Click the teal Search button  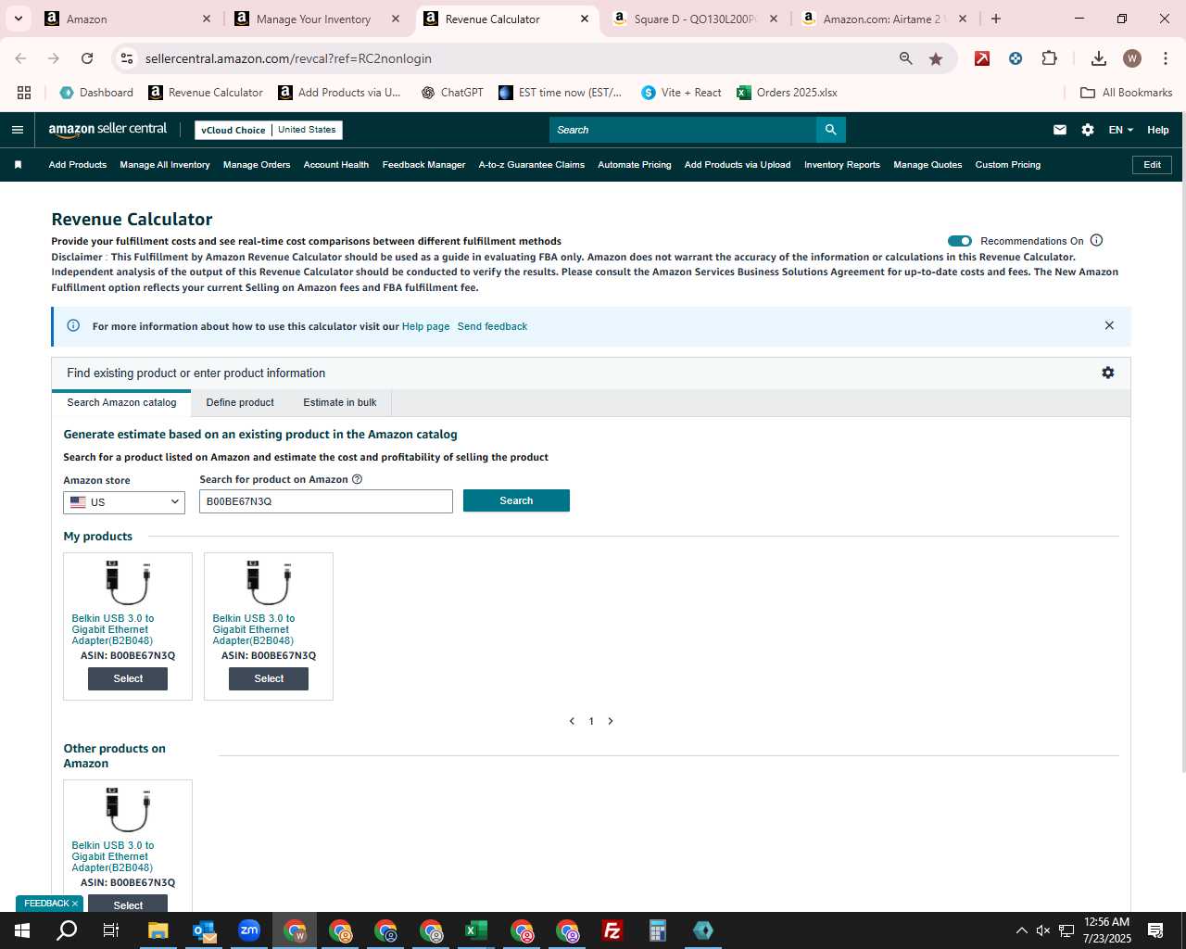[516, 500]
